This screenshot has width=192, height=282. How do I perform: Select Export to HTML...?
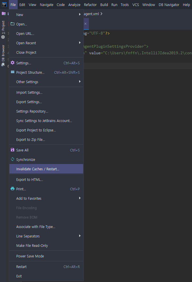46,179
